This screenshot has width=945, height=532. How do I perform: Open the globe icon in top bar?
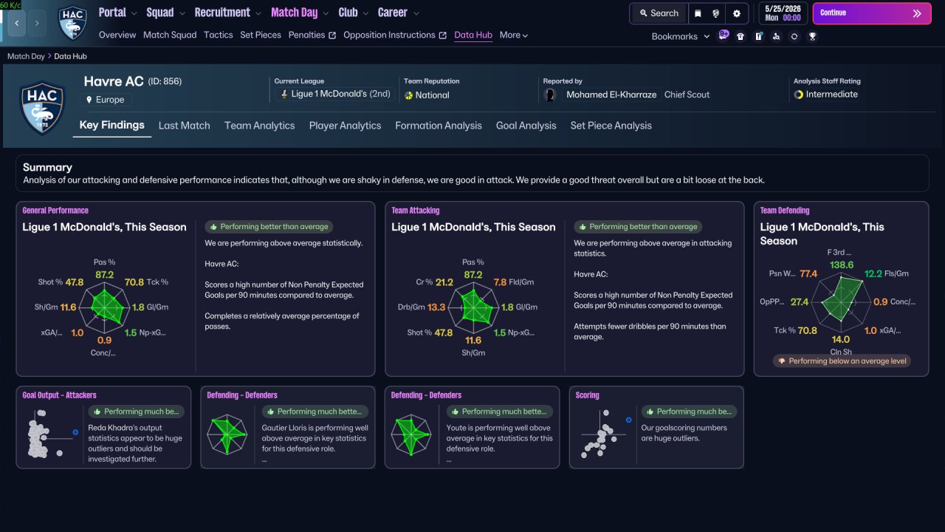716,13
